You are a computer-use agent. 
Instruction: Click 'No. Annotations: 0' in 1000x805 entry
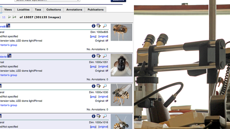click(x=97, y=49)
